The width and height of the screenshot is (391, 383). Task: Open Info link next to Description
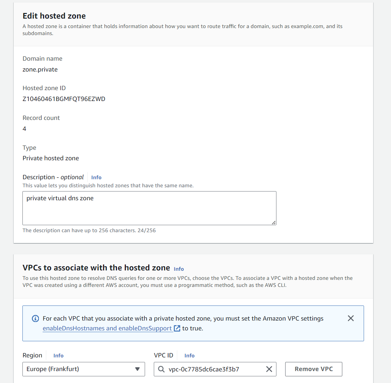pyautogui.click(x=96, y=177)
